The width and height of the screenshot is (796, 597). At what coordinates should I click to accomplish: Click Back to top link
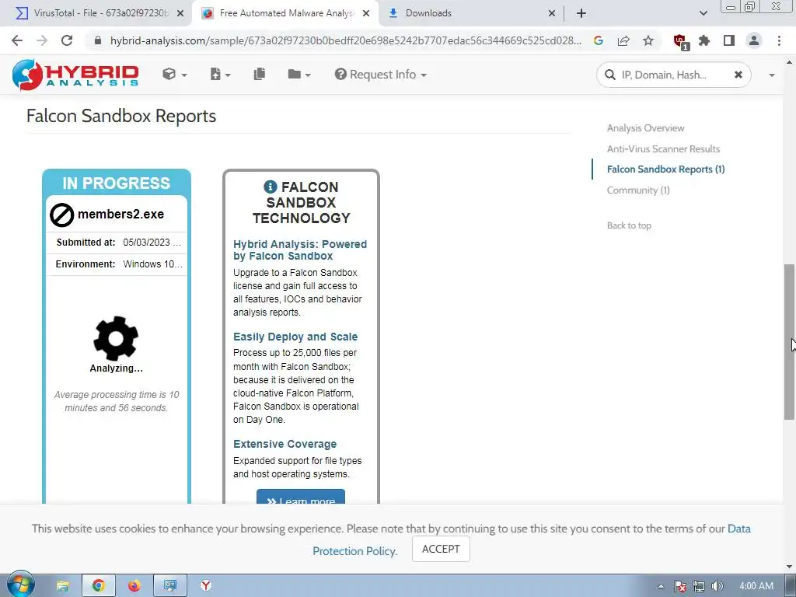point(629,225)
